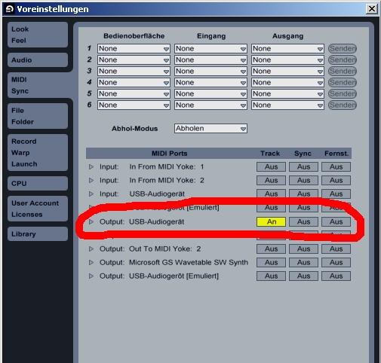This screenshot has width=381, height=363.
Task: Expand the Input In From MIDI Yoke 1 port
Action: (91, 167)
